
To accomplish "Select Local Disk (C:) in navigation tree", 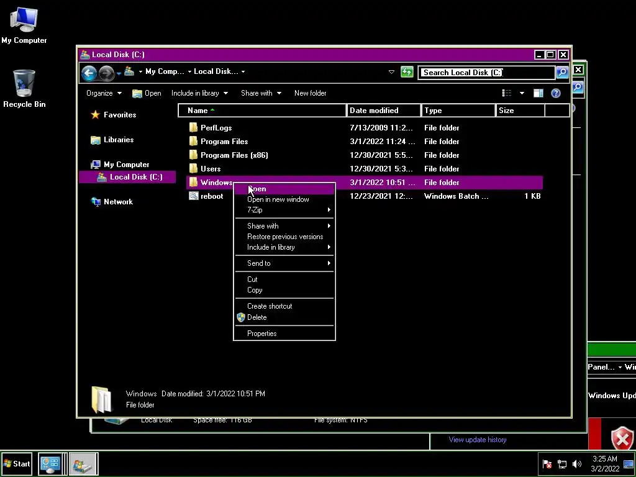I will [x=127, y=177].
